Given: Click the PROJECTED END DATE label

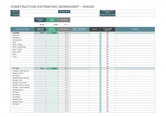Looking at the screenshot, I should pyautogui.click(x=107, y=15).
